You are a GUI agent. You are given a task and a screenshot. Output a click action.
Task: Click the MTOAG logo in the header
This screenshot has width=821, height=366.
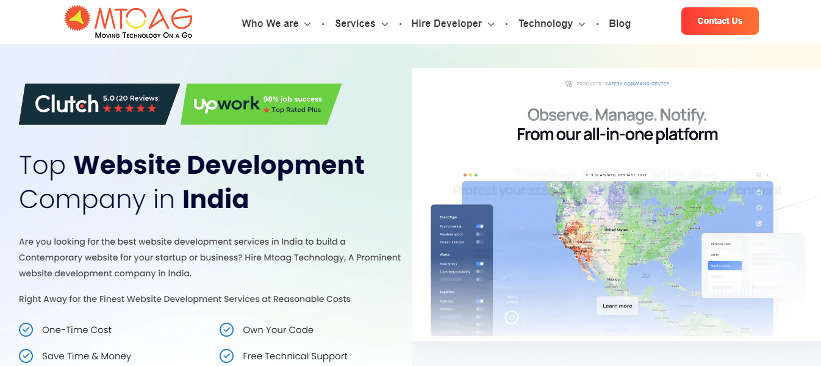coord(128,23)
